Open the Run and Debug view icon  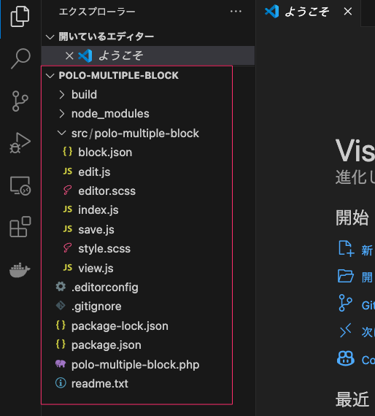20,143
